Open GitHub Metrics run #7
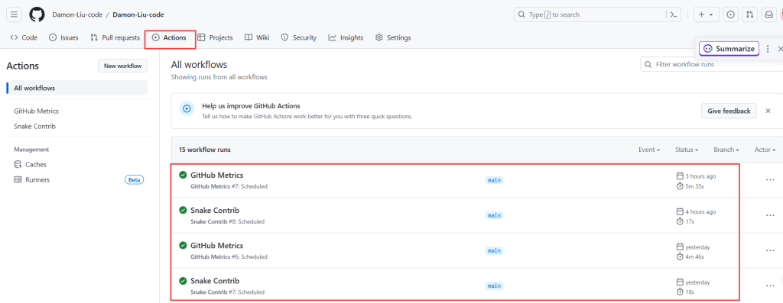The width and height of the screenshot is (783, 303). [x=216, y=175]
